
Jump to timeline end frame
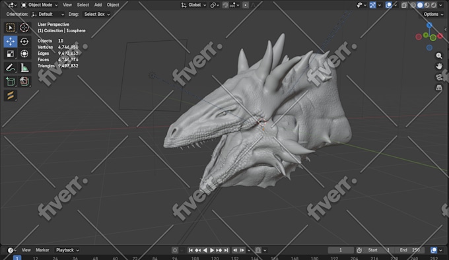[226, 250]
